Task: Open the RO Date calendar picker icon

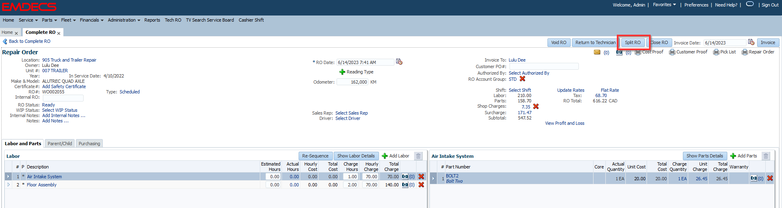Action: 399,62
